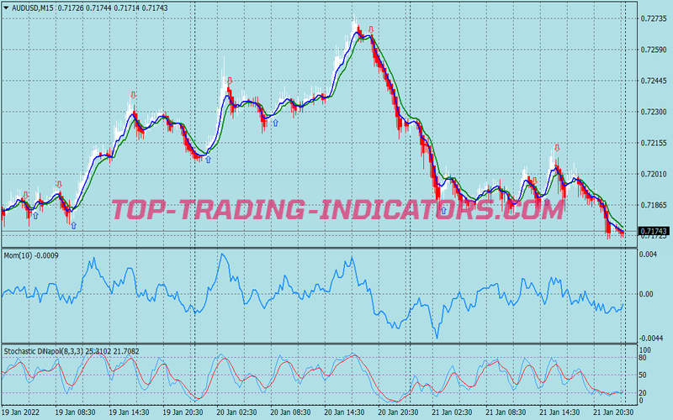Click the rightmost red sell arrow
Image resolution: width=673 pixels, height=420 pixels.
coord(556,148)
